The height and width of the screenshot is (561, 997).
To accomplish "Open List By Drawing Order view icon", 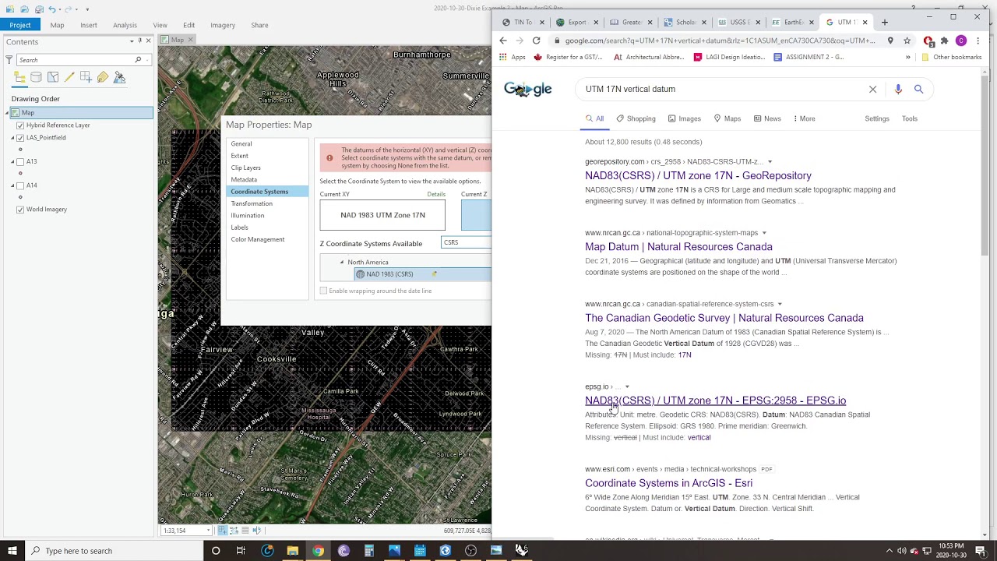I will pyautogui.click(x=19, y=77).
